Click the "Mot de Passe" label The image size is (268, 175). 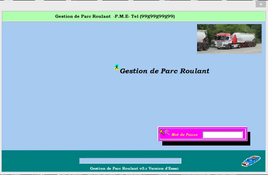point(185,135)
